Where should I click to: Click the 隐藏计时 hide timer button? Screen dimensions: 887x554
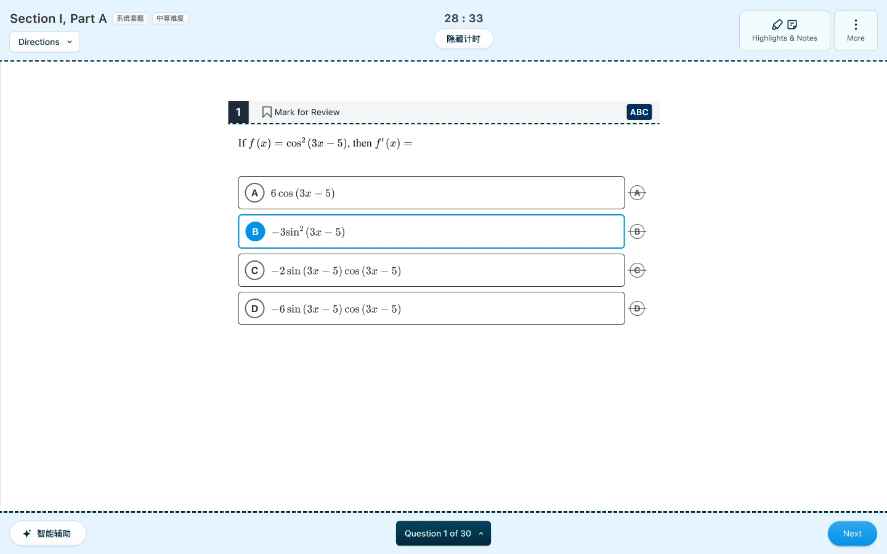click(x=463, y=39)
